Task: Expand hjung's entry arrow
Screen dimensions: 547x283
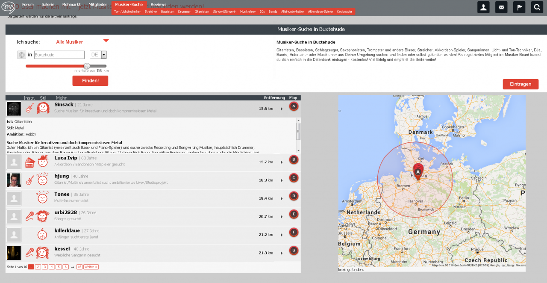Action: pos(282,180)
